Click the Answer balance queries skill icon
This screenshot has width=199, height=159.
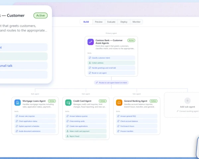(68, 116)
